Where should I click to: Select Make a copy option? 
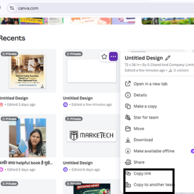145,106
